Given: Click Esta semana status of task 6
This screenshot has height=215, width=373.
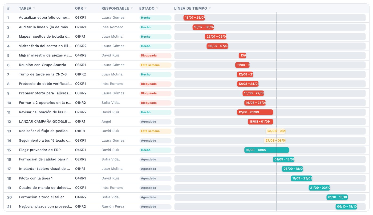Looking at the screenshot, I should (155, 65).
